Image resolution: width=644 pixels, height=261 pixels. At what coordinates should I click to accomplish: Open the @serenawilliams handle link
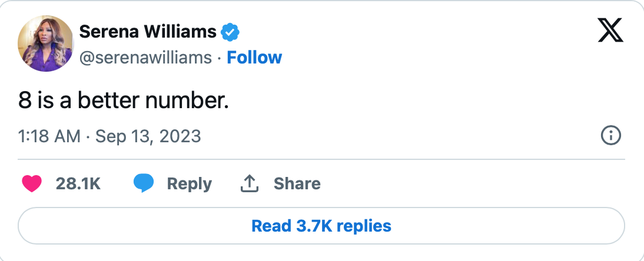coord(145,58)
